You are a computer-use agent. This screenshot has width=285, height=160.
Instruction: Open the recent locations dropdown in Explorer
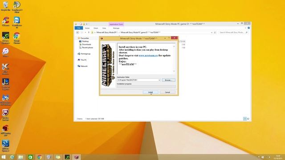tap(85, 32)
